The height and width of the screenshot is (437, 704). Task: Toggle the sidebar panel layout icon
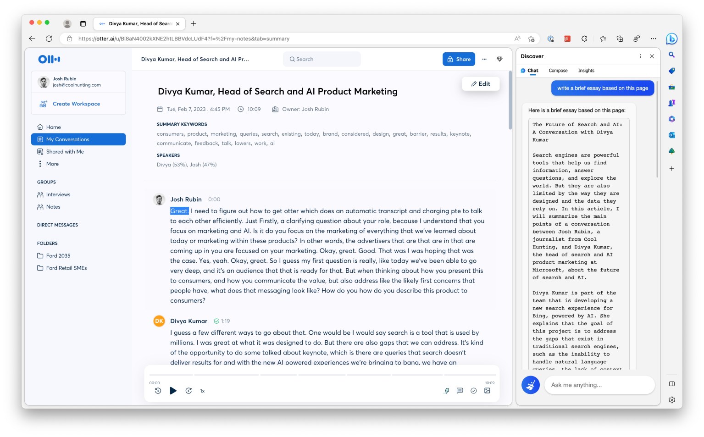[x=671, y=384]
